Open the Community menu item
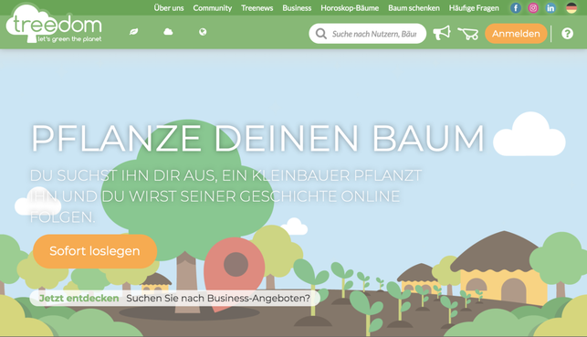This screenshot has height=337, width=587. [213, 8]
